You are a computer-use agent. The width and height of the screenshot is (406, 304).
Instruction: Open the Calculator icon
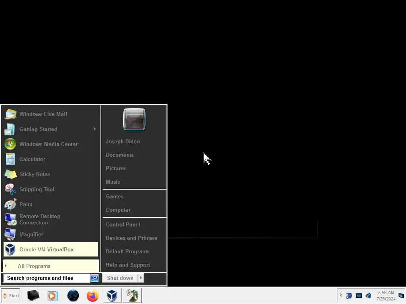pos(10,159)
